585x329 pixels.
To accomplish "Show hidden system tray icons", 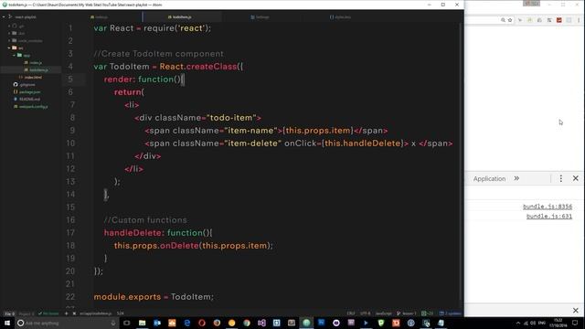I will [x=518, y=323].
